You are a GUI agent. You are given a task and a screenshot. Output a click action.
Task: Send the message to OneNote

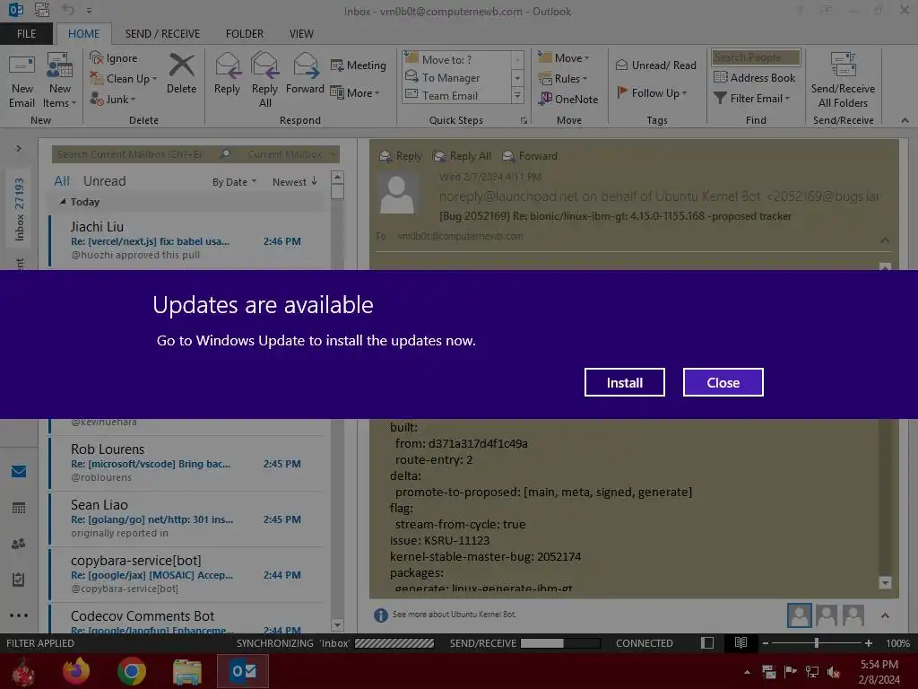click(568, 99)
